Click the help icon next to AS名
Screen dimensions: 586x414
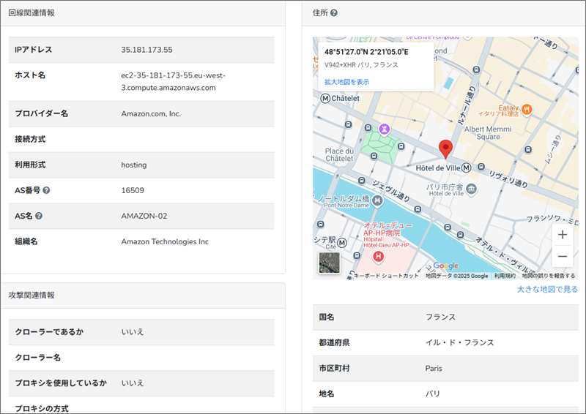pyautogui.click(x=39, y=216)
